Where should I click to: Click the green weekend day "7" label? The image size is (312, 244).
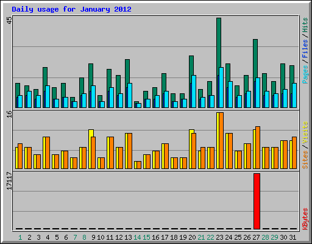pyautogui.click(x=75, y=237)
